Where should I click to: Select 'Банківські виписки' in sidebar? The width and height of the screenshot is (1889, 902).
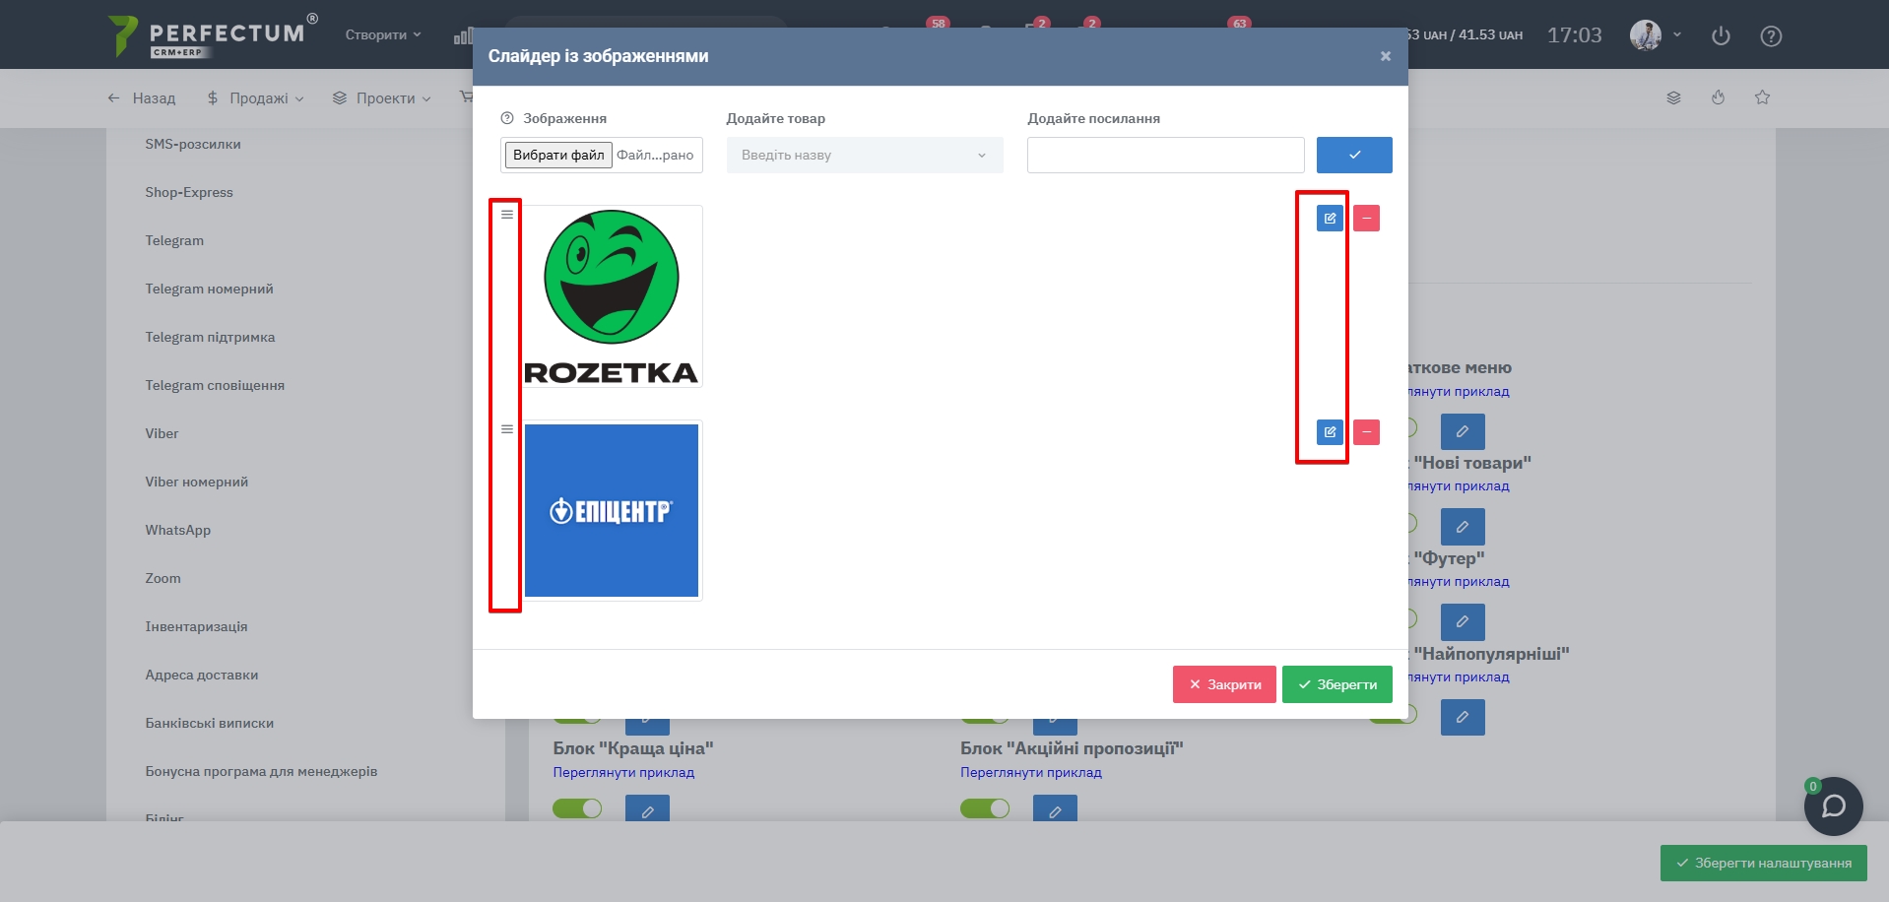pos(210,723)
